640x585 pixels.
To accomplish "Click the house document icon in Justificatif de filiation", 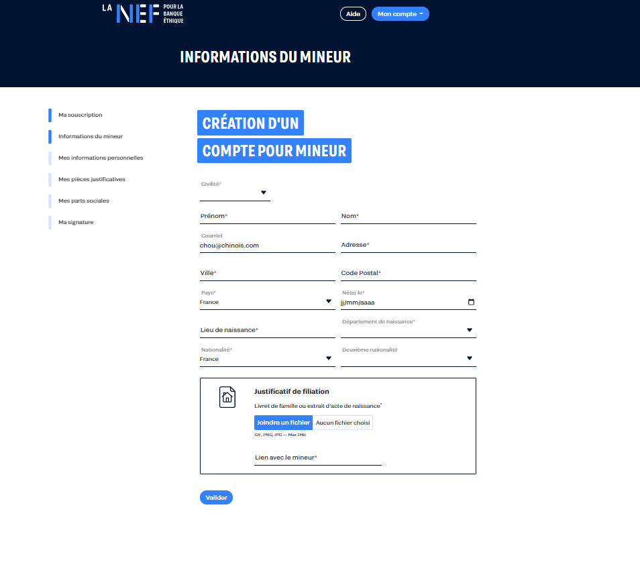I will [x=227, y=397].
